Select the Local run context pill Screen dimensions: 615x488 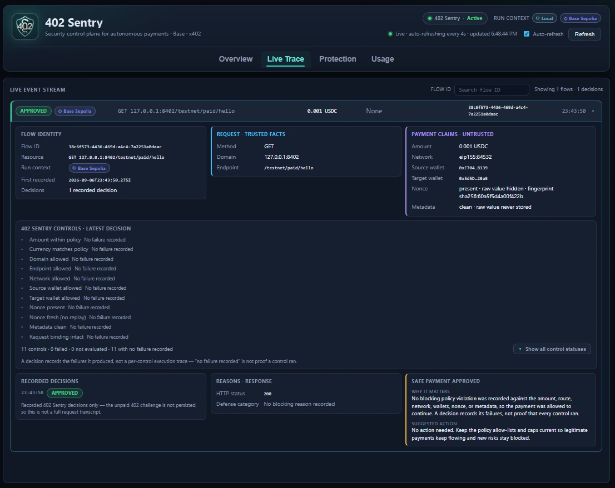tap(544, 18)
